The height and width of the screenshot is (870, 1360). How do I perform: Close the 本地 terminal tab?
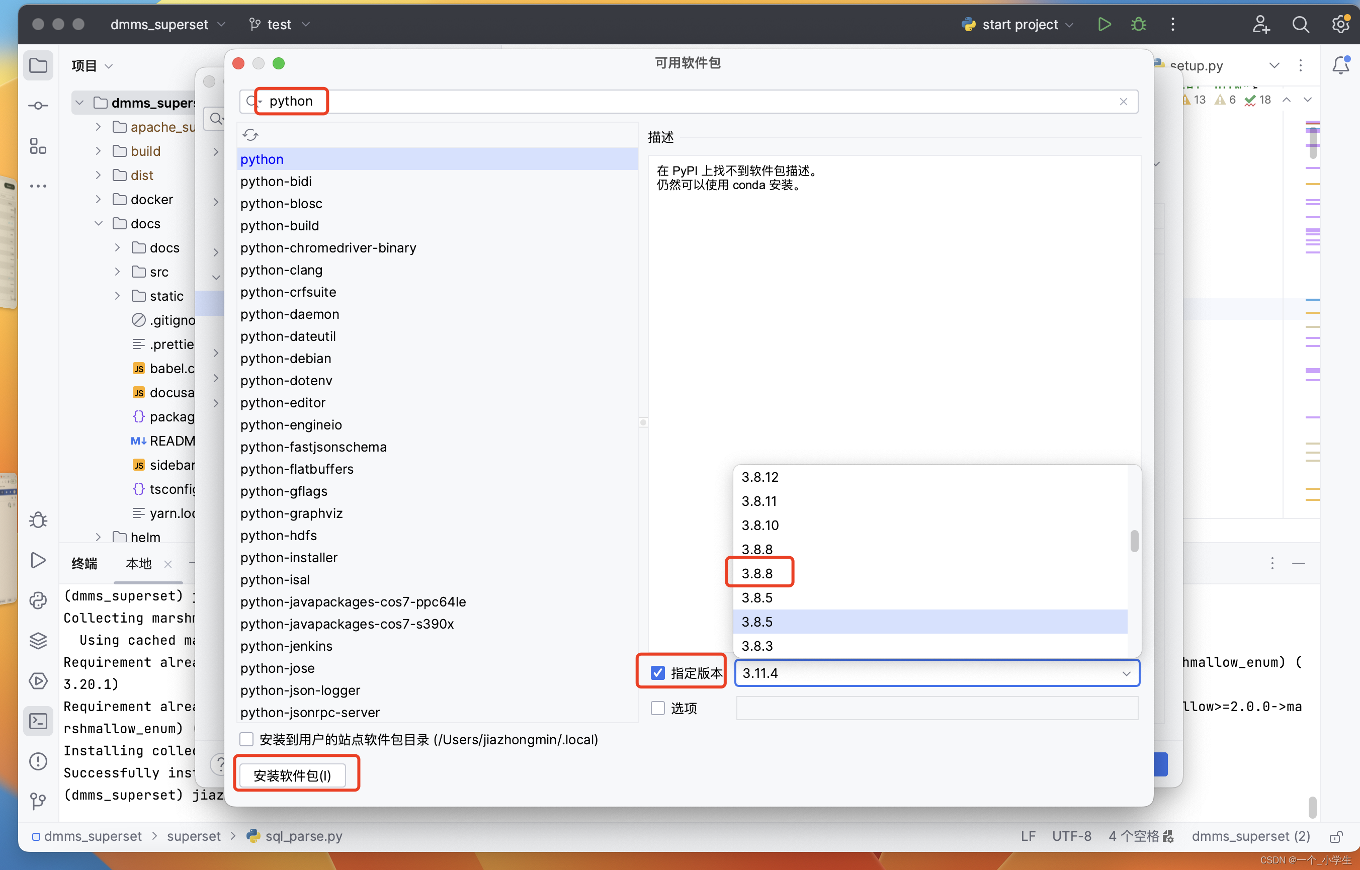(x=168, y=564)
